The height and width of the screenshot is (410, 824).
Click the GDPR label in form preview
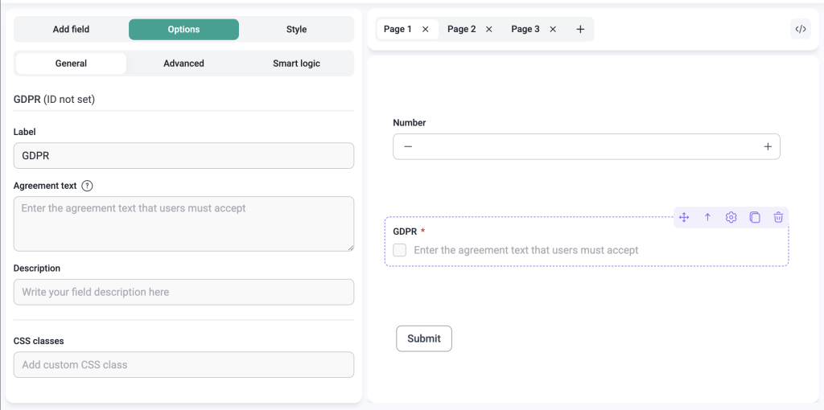pos(406,232)
